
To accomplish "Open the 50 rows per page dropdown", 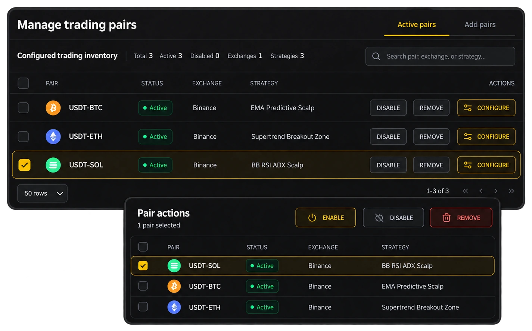I will pos(42,193).
